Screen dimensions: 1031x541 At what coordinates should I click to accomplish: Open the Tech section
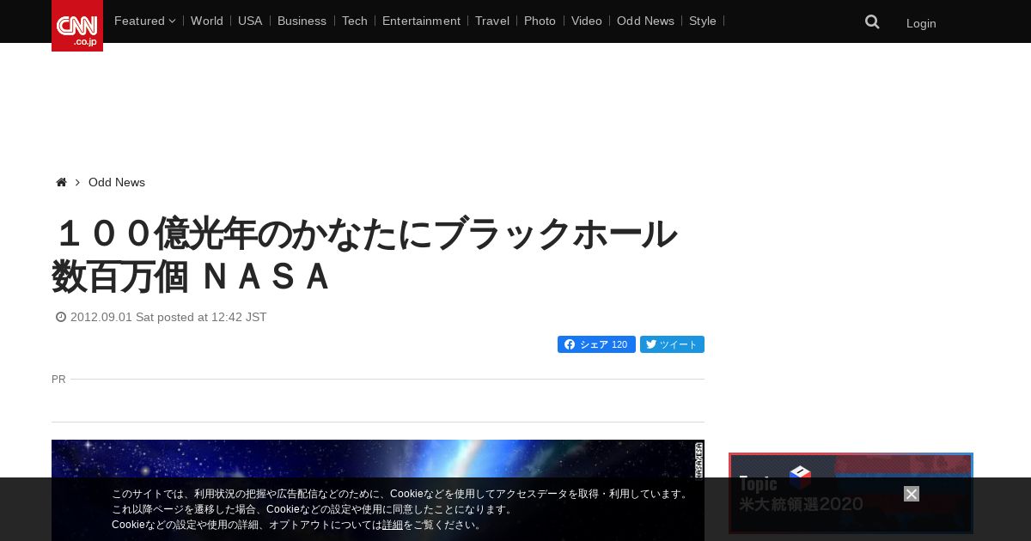coord(354,21)
